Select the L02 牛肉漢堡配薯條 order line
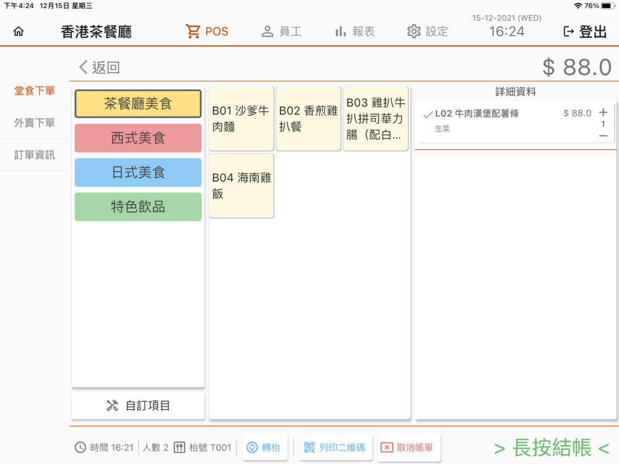619x464 pixels. [515, 122]
